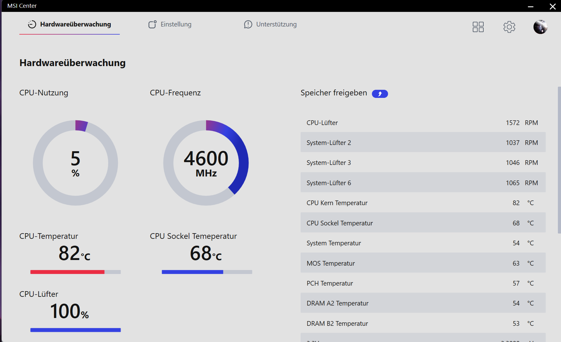Switch to the Einstellung tab
The image size is (561, 342).
tap(170, 24)
